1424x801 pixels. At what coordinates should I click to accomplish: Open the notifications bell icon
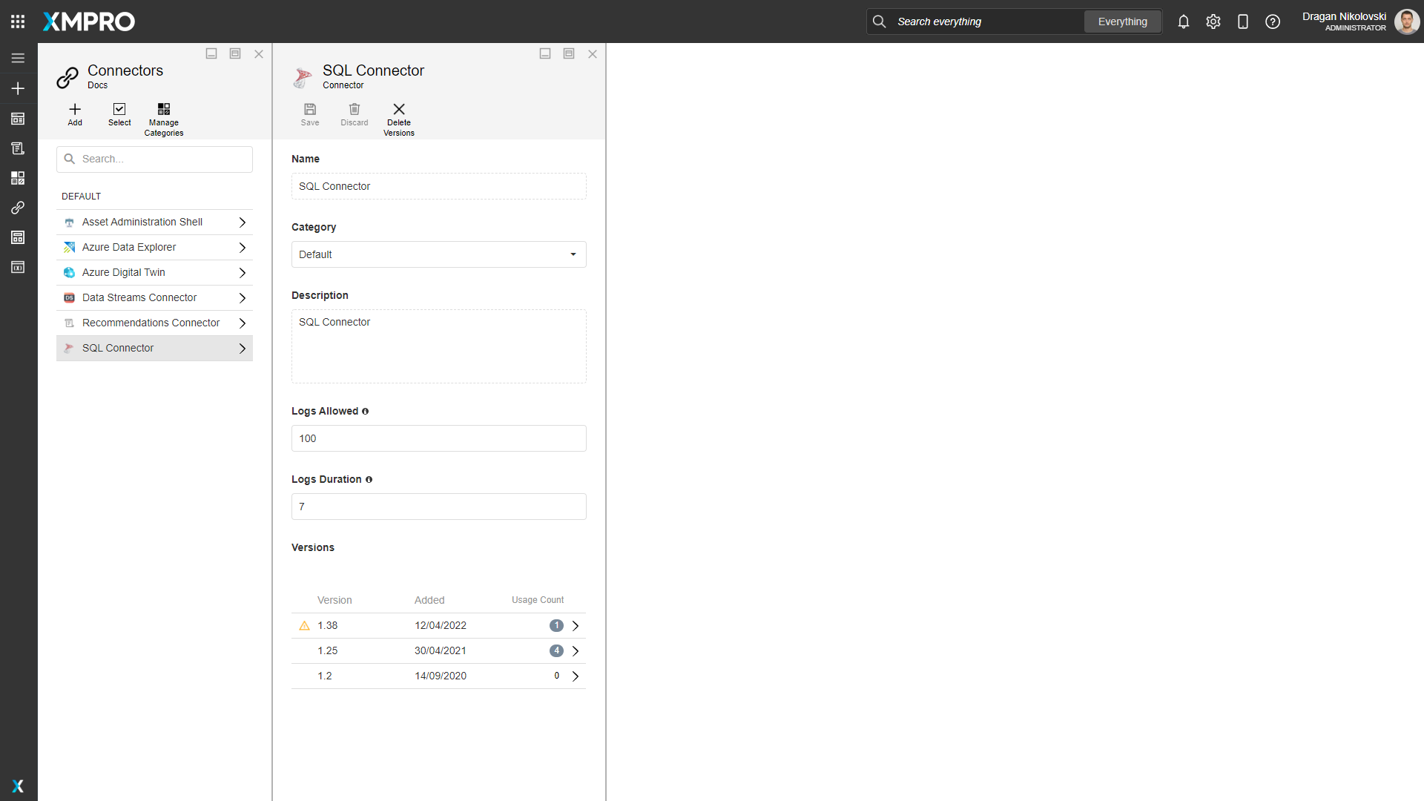[1183, 22]
